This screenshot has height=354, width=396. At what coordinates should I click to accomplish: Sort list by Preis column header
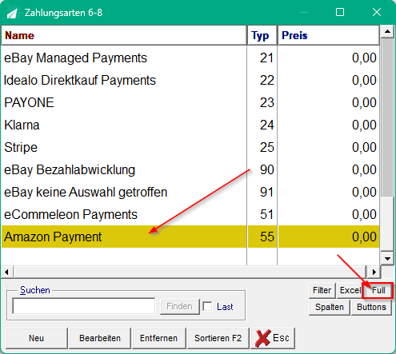pyautogui.click(x=329, y=35)
